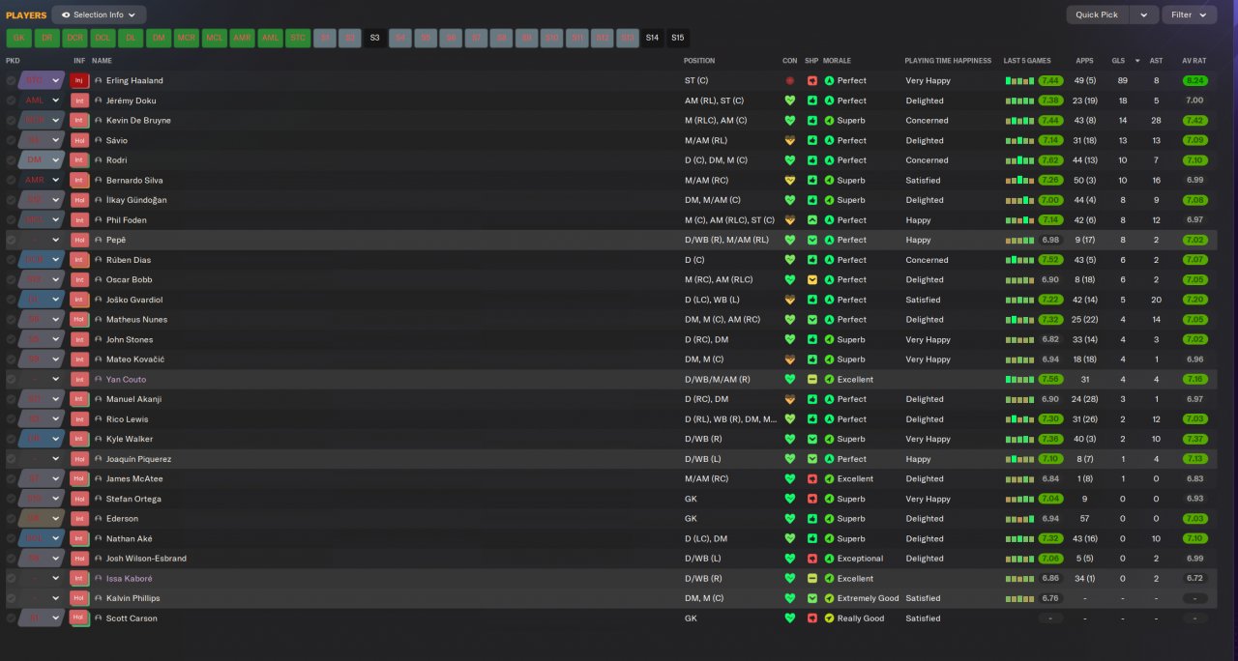The width and height of the screenshot is (1238, 661).
Task: Click Oscar Bobb's yellow match sharpness icon
Action: tap(812, 280)
